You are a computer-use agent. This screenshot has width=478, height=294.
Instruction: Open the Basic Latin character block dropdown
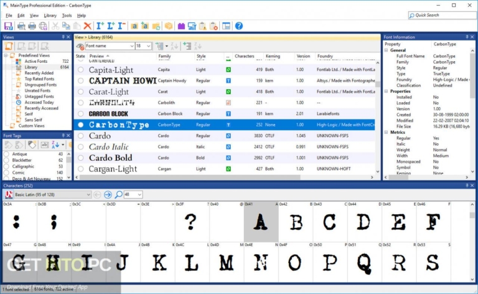tap(88, 194)
